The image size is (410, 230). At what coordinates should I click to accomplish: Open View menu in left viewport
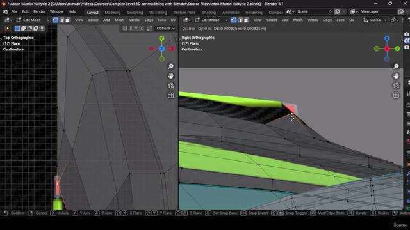pos(79,20)
